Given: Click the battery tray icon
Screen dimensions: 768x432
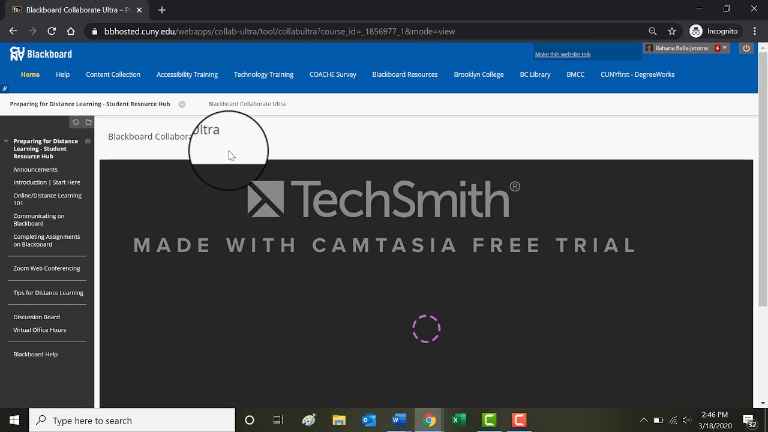Looking at the screenshot, I should tap(658, 420).
